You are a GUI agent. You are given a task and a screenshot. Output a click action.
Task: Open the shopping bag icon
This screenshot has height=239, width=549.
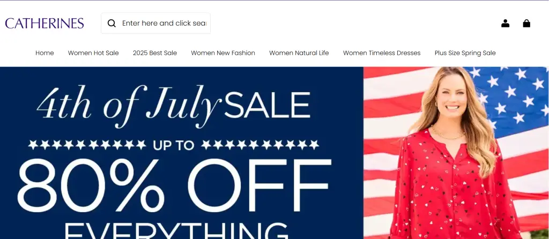(x=526, y=24)
